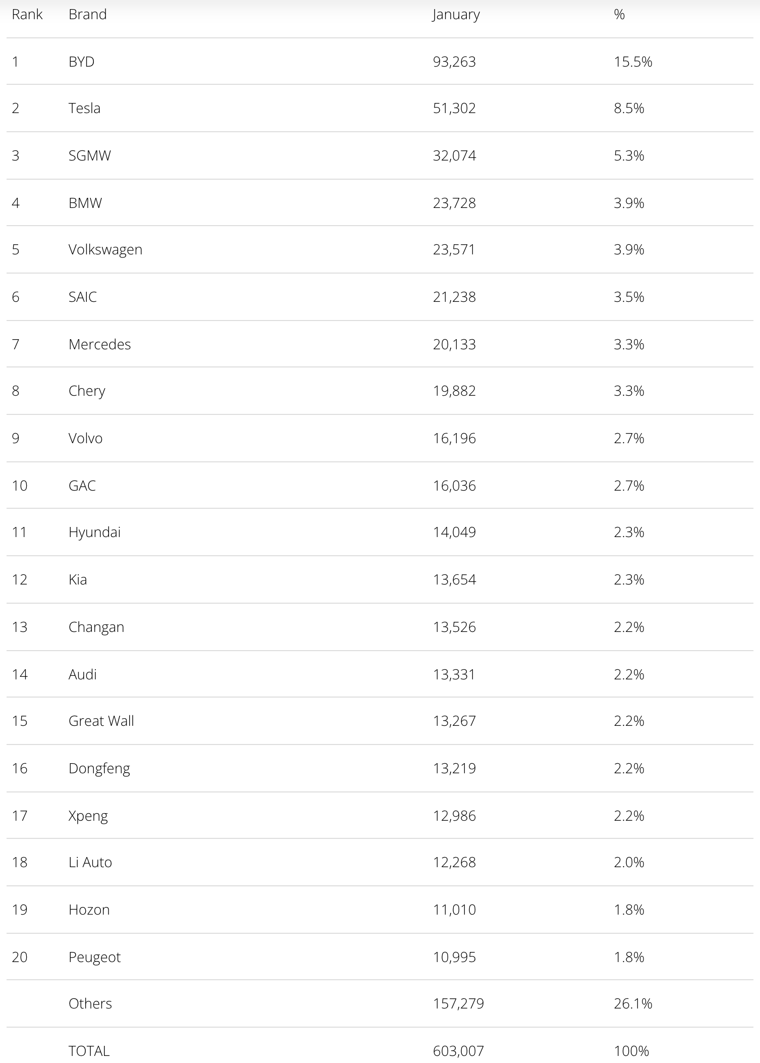Select the Volvo brand name
The width and height of the screenshot is (760, 1063).
85,438
